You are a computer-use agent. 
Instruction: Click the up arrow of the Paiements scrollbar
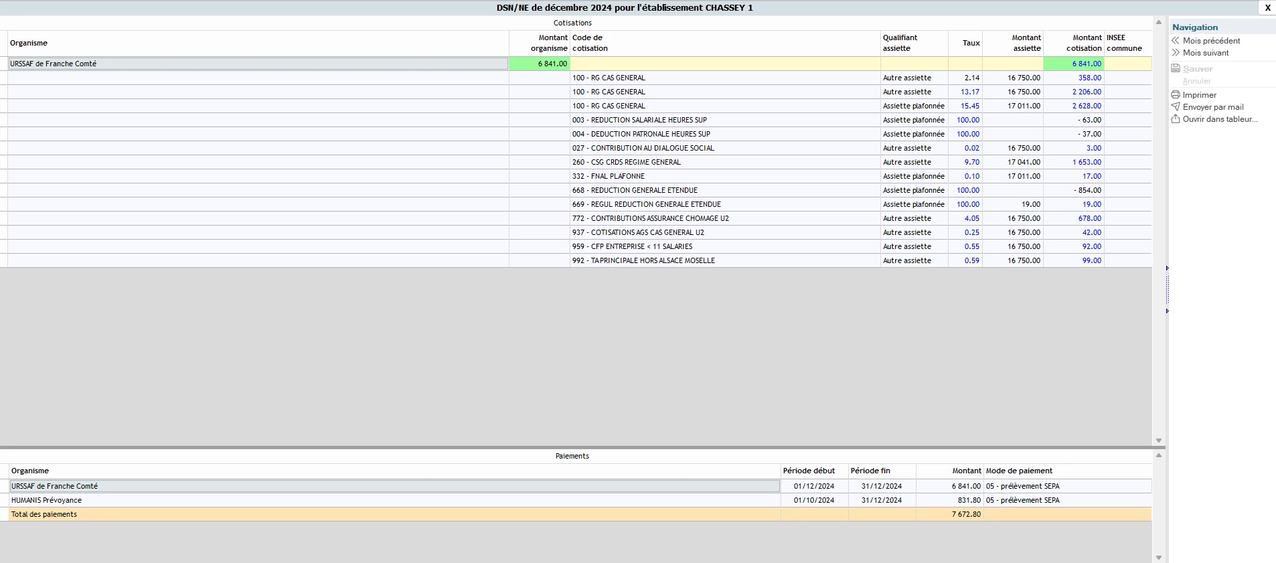(x=1159, y=455)
